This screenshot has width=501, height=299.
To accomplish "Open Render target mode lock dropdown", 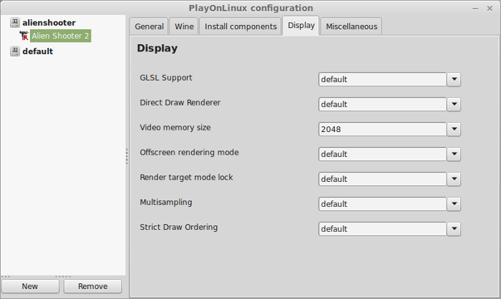I will coord(454,179).
